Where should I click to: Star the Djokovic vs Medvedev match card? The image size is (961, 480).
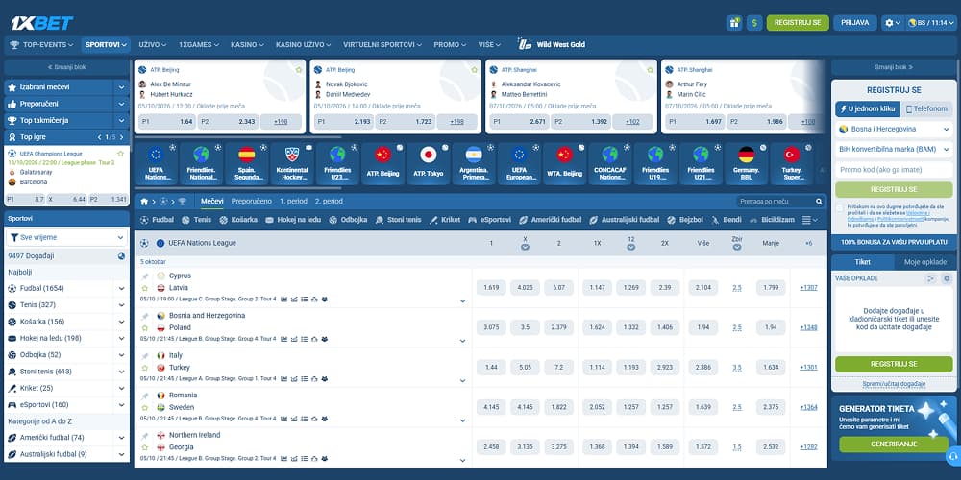[x=475, y=70]
